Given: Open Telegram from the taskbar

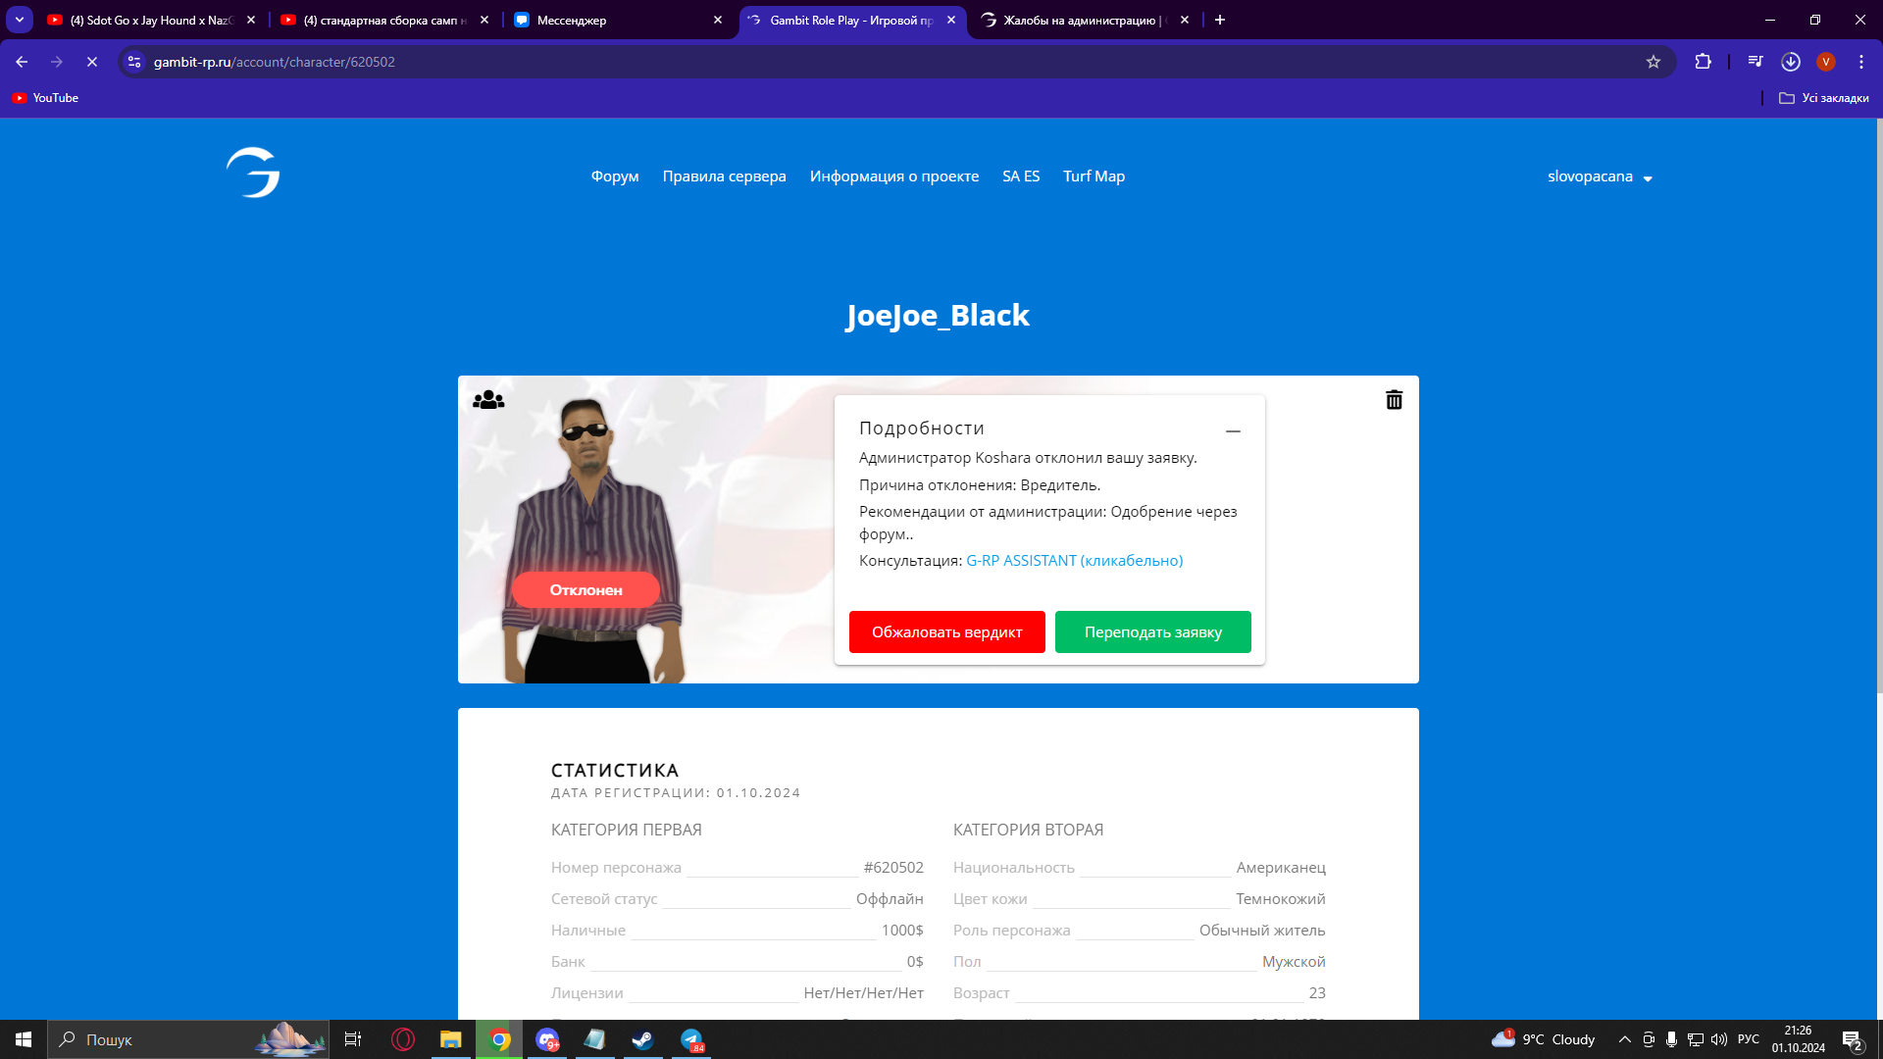Looking at the screenshot, I should tap(691, 1039).
